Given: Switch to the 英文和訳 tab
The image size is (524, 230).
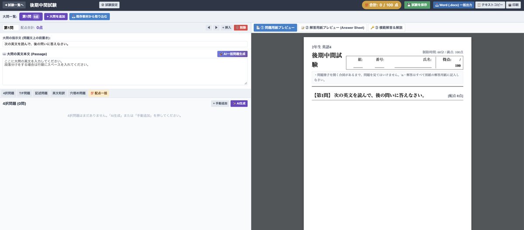Looking at the screenshot, I should [59, 93].
